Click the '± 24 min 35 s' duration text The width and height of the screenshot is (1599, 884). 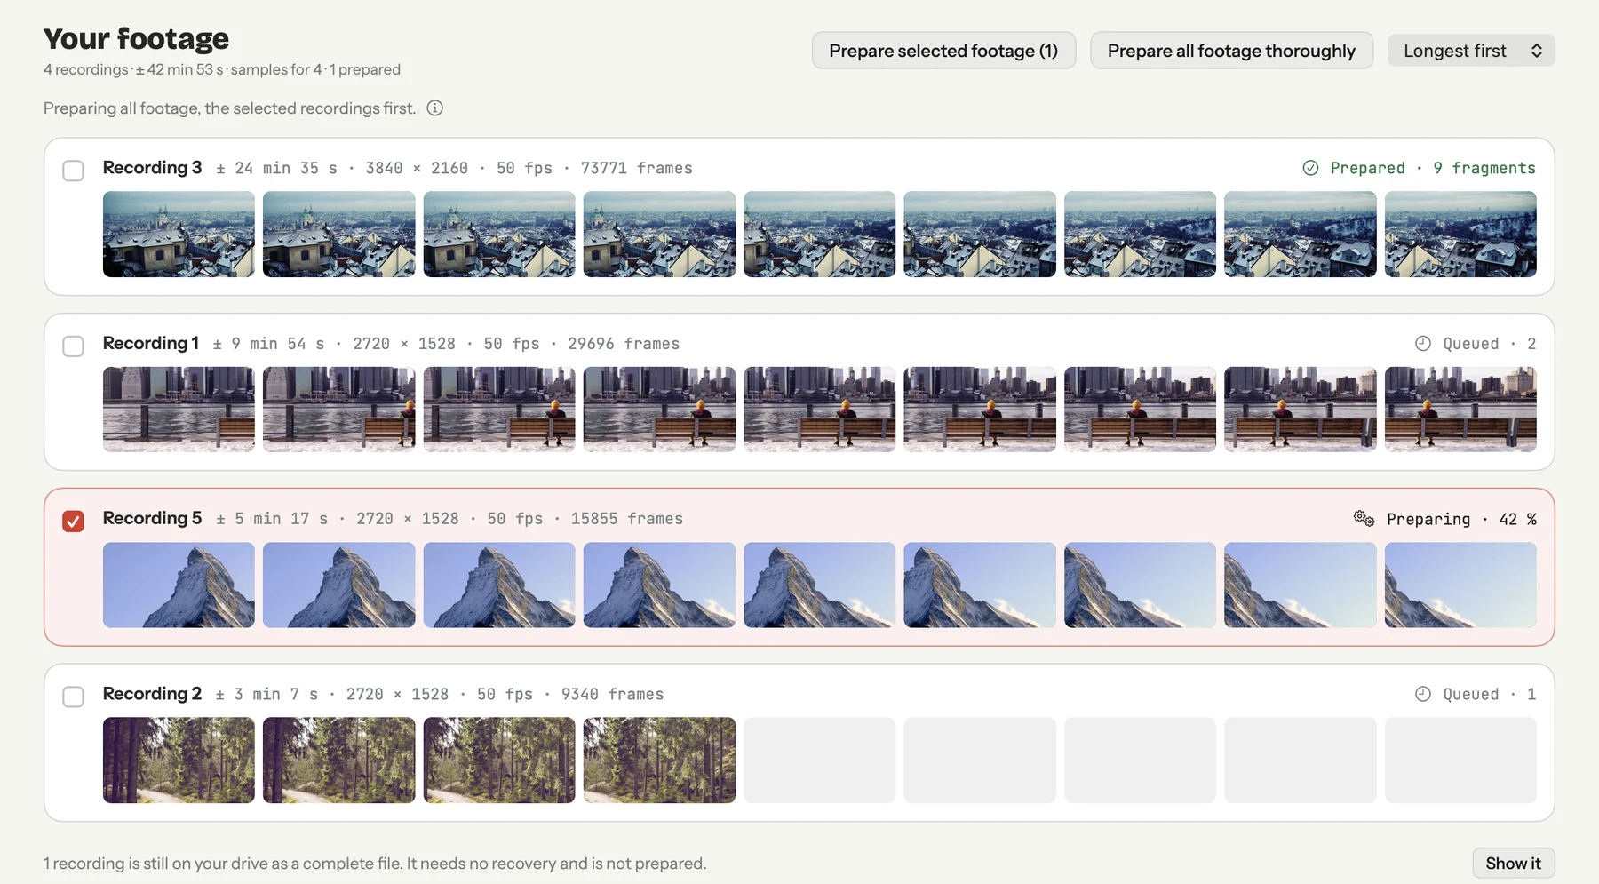click(x=276, y=168)
